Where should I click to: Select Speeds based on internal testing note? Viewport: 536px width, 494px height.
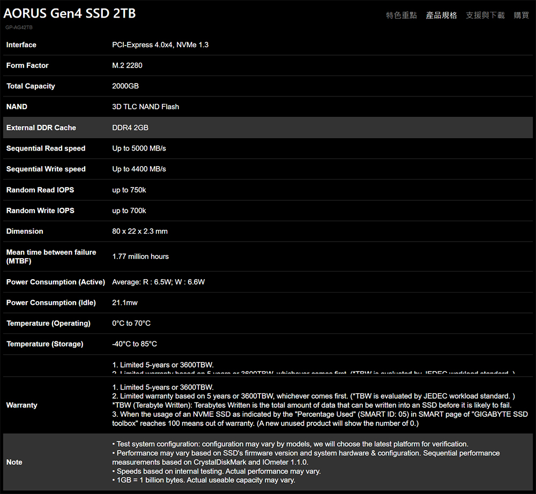click(x=217, y=471)
